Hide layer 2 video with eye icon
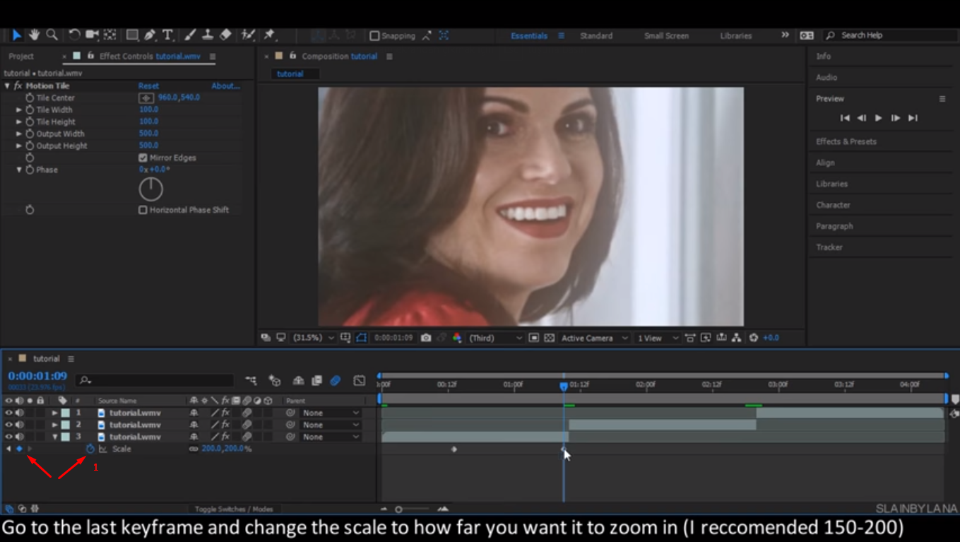960x542 pixels. pyautogui.click(x=9, y=425)
